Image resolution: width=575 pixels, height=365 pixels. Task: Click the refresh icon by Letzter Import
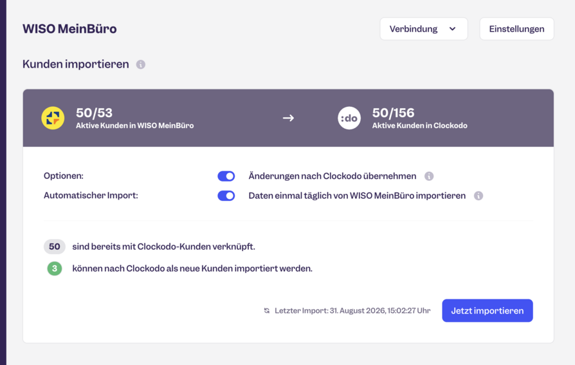pyautogui.click(x=267, y=311)
